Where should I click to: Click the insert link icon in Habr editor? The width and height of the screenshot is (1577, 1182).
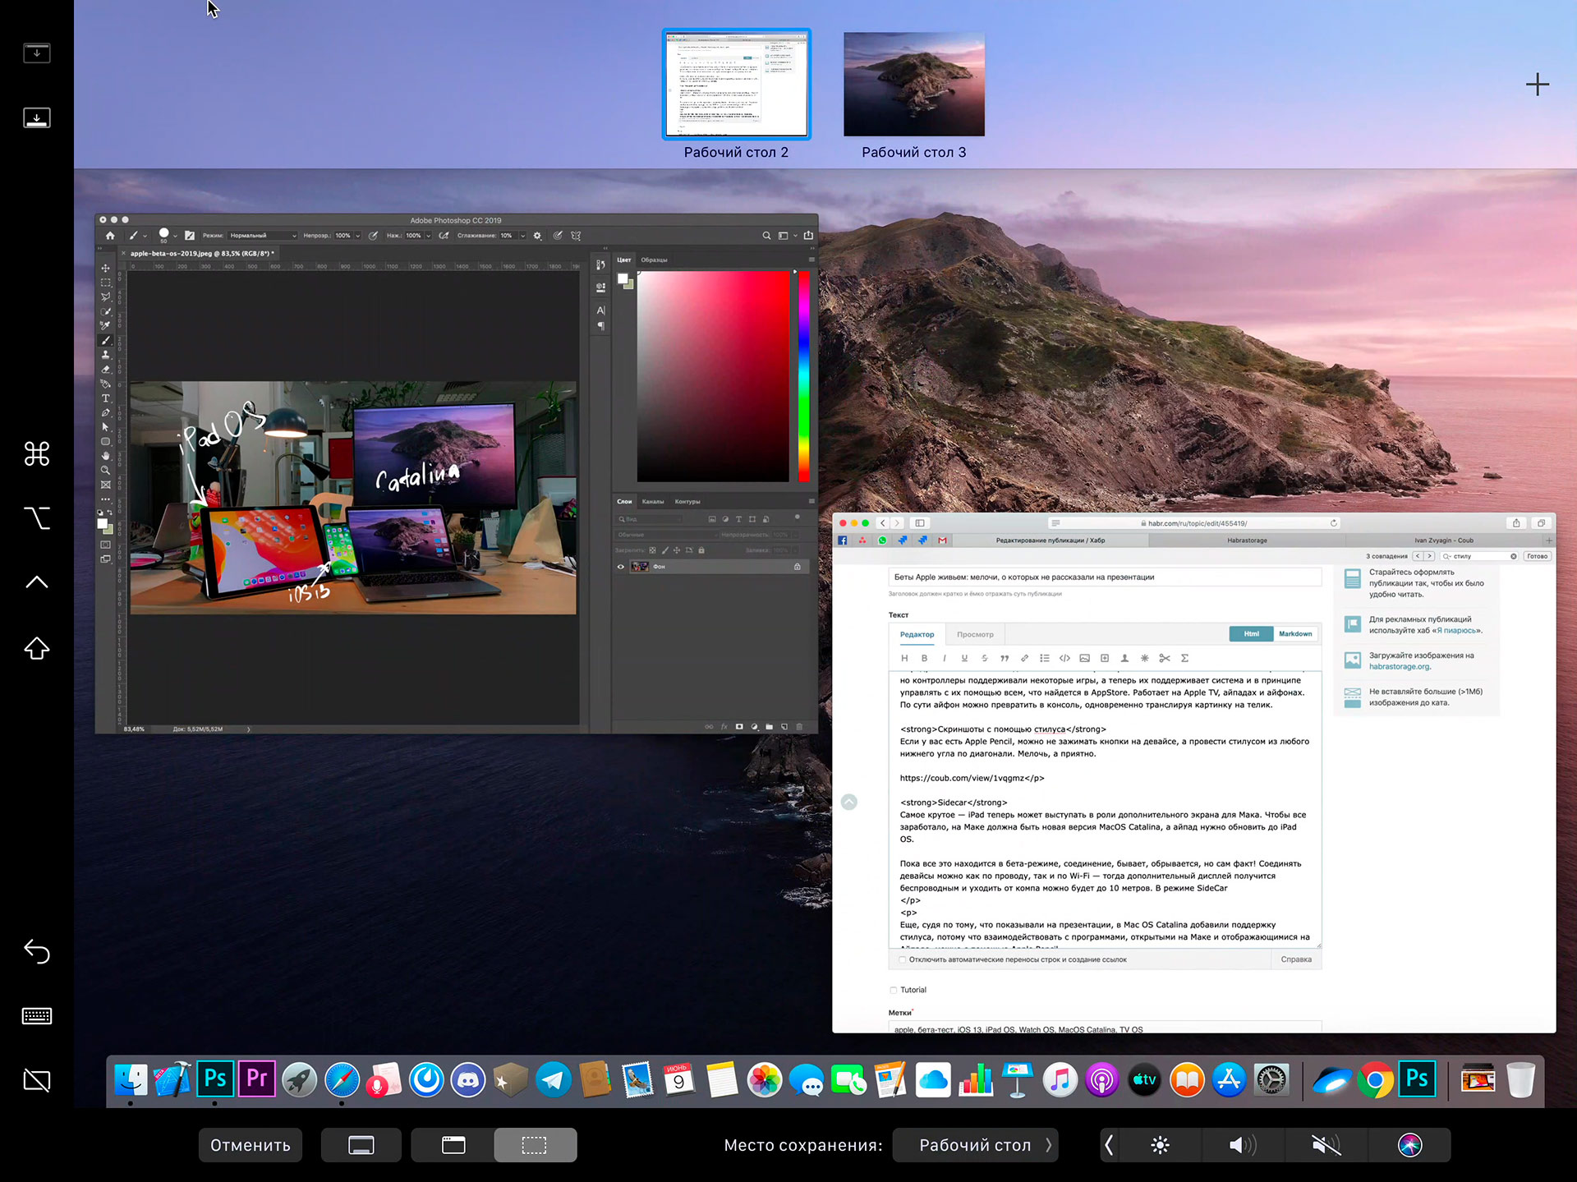(x=1024, y=658)
